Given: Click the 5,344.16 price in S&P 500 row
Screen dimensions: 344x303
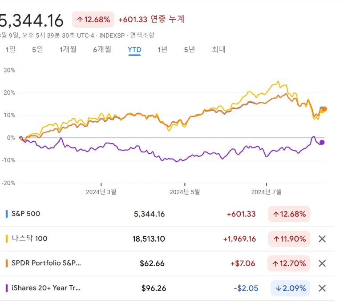Looking at the screenshot, I should tap(149, 214).
